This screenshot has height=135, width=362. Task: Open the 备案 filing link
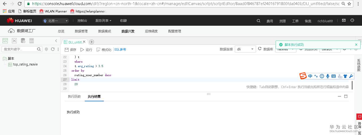pos(308,21)
